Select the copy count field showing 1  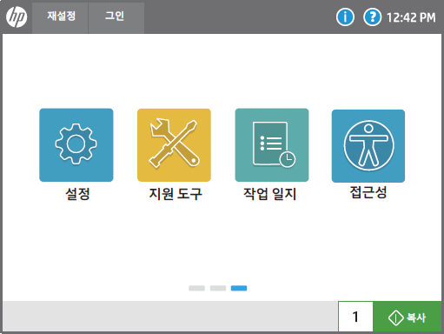(x=355, y=317)
